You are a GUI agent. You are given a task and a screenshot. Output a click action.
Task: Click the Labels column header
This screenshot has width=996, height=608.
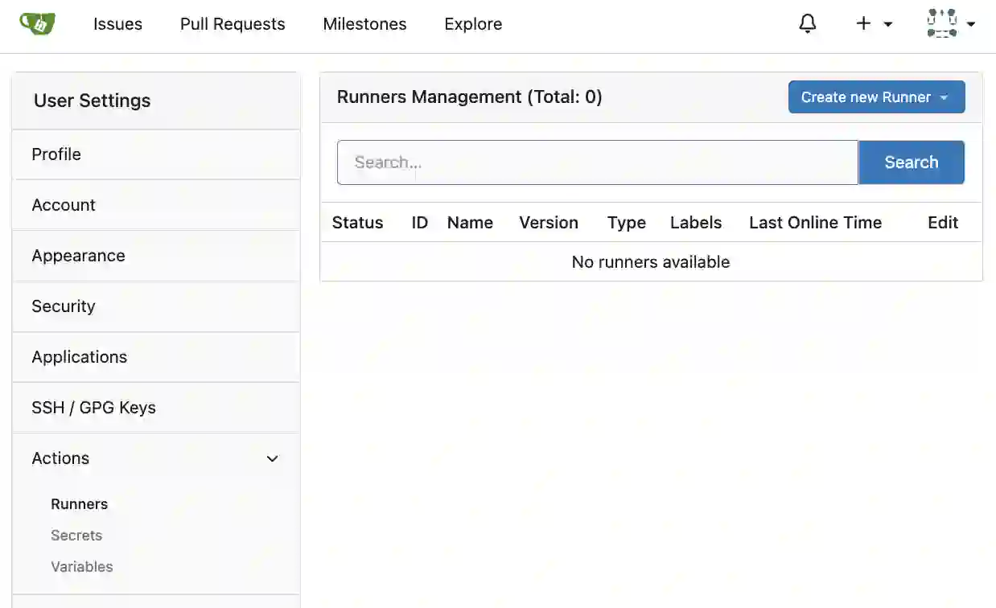coord(696,223)
